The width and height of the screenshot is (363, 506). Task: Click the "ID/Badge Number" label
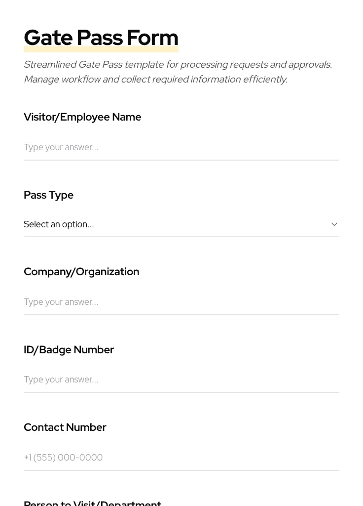(69, 350)
